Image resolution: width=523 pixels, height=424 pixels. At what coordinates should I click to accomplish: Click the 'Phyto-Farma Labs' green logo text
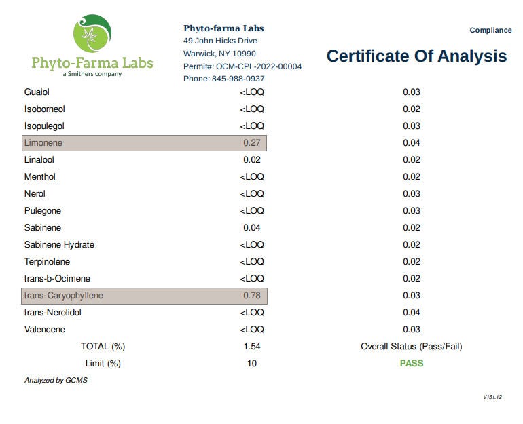92,62
